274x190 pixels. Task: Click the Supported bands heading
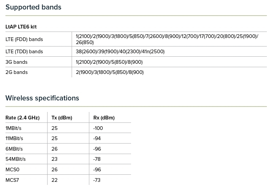point(33,7)
